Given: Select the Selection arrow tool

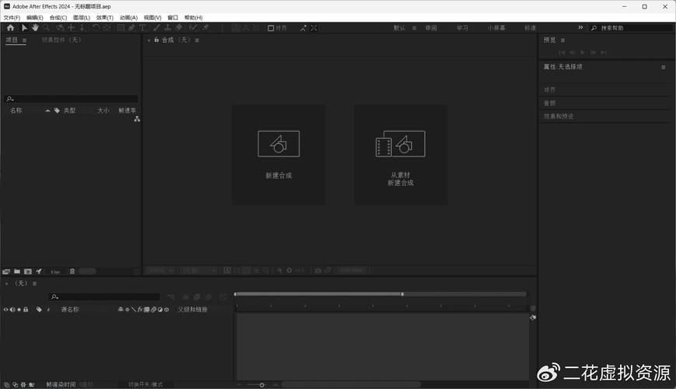Looking at the screenshot, I should click(24, 28).
